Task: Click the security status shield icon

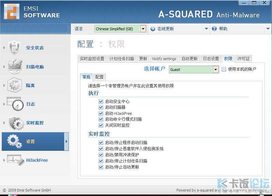Action: point(14,47)
